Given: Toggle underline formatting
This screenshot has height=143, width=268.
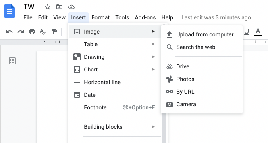Looking at the screenshot, I should click(x=247, y=32).
